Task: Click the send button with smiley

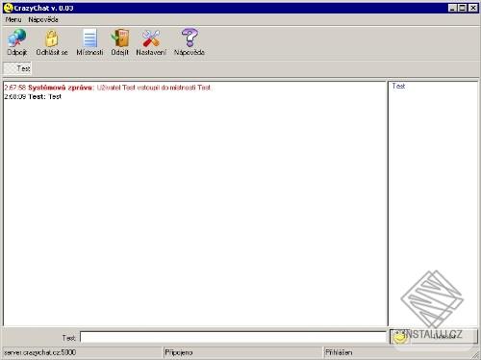Action: tap(434, 337)
